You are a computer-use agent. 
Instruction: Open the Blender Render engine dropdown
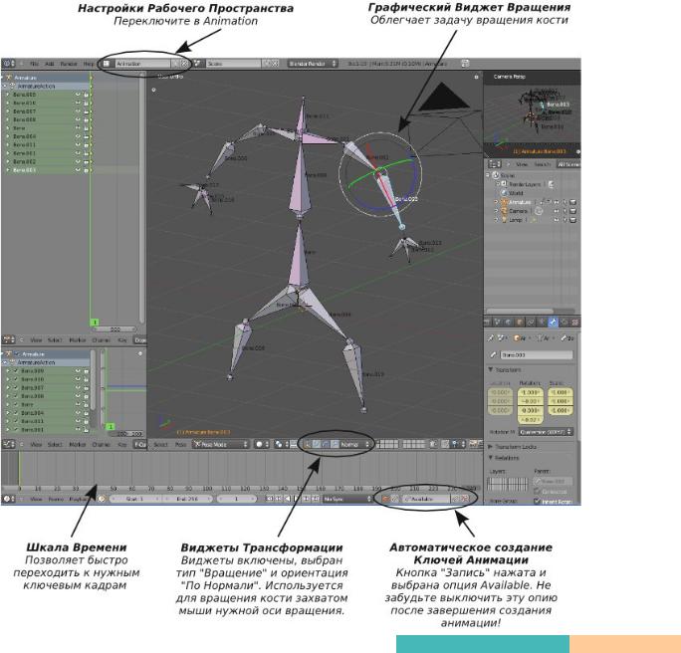313,64
